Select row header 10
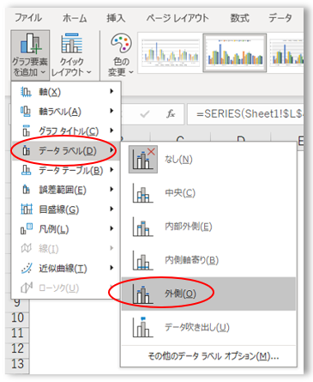 [17, 318]
